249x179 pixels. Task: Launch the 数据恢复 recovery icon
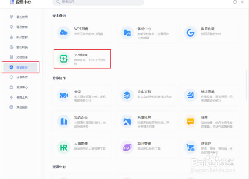click(190, 33)
